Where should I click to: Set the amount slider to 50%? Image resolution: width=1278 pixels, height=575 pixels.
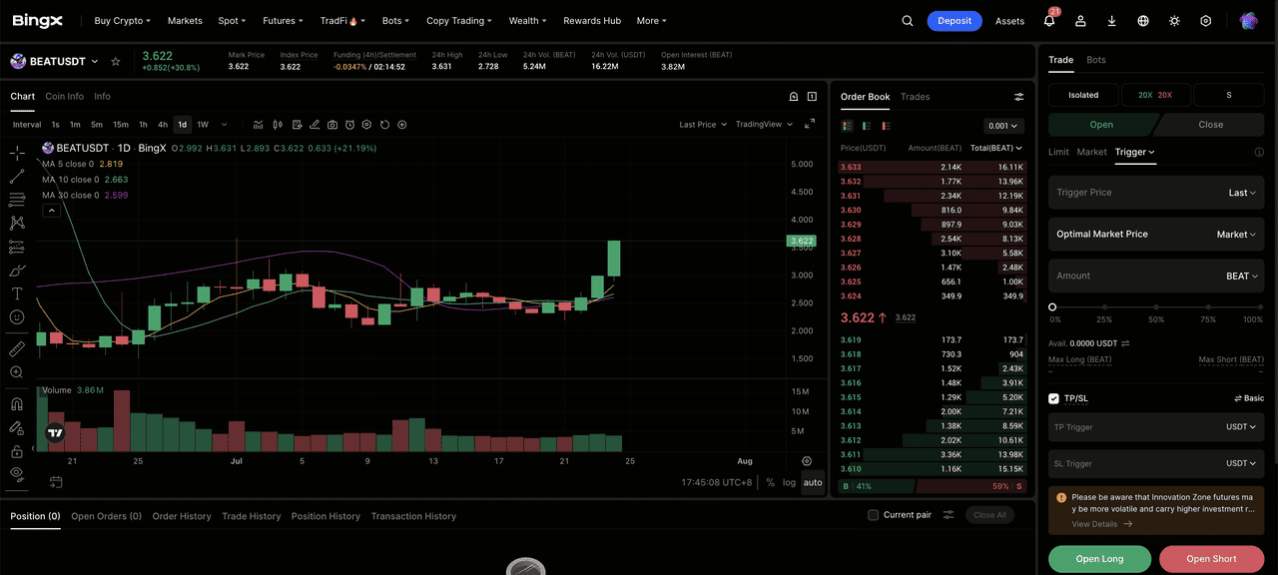1156,307
